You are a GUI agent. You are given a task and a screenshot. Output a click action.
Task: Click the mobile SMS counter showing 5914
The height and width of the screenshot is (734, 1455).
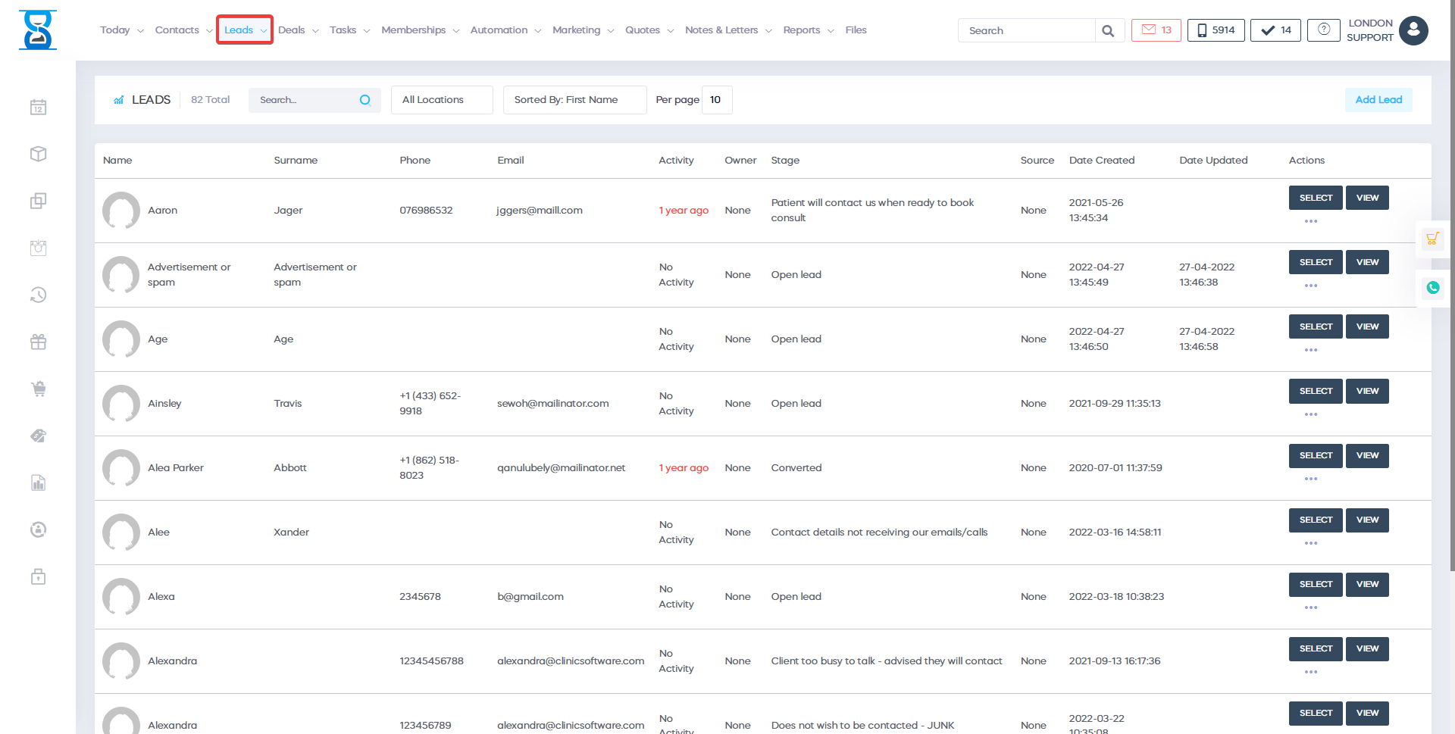pyautogui.click(x=1216, y=30)
